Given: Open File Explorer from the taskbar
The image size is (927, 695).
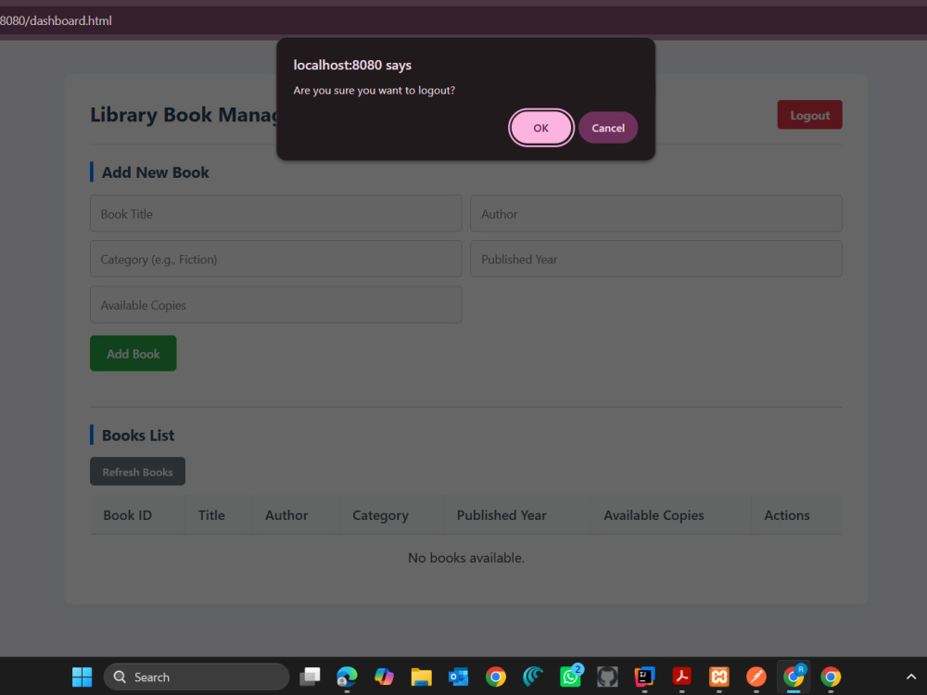Looking at the screenshot, I should (x=422, y=676).
